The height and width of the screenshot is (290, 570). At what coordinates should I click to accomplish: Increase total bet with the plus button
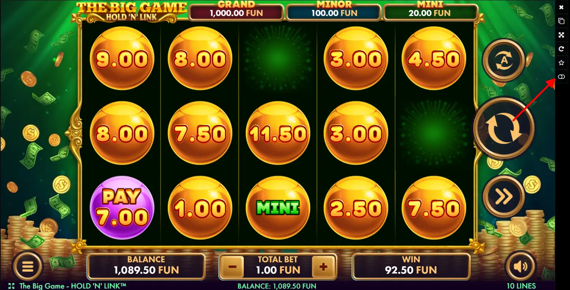click(x=323, y=267)
